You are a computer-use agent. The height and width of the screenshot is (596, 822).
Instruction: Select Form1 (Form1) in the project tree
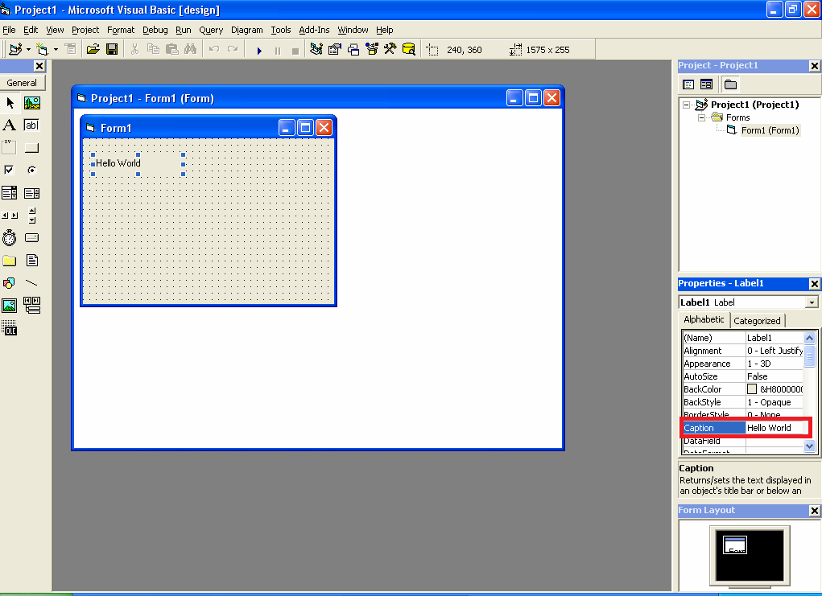click(x=770, y=130)
